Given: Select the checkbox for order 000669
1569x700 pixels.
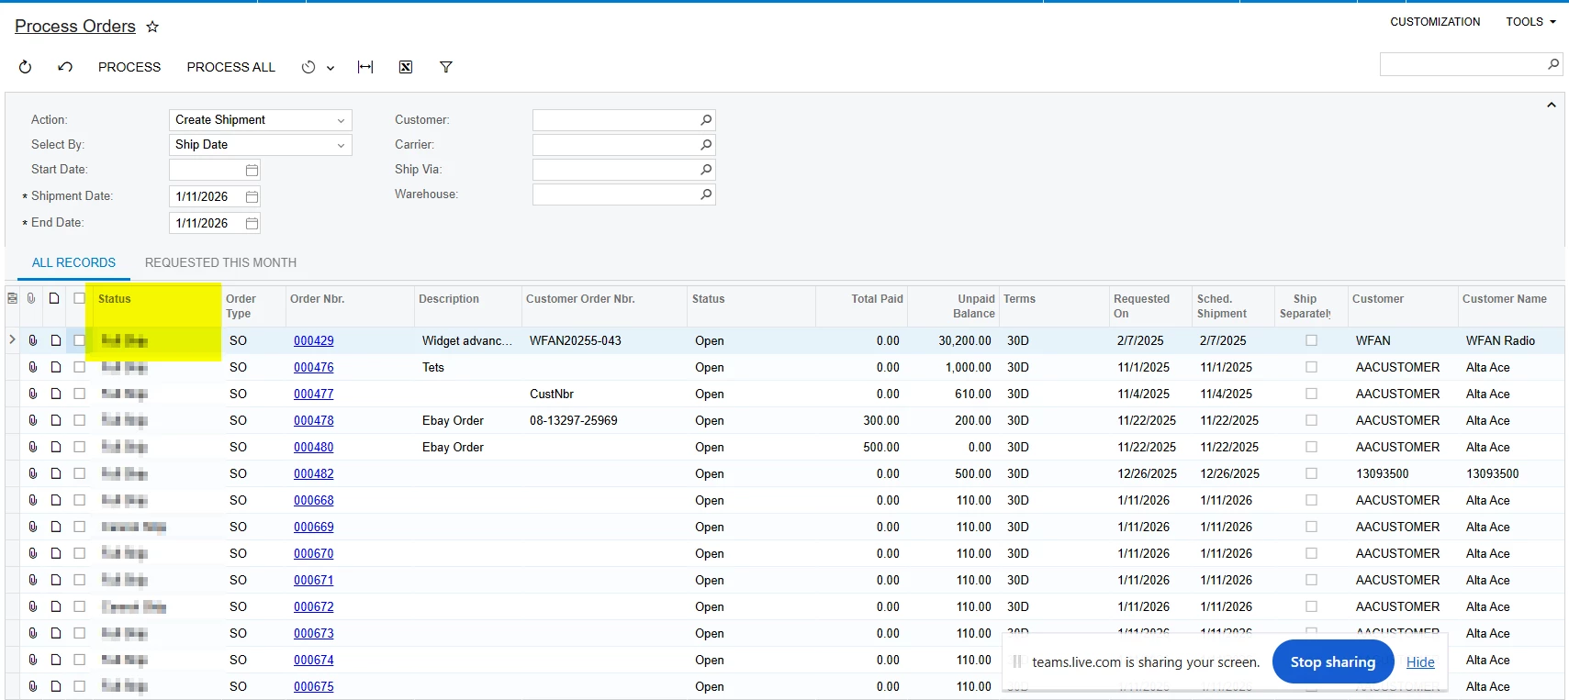Looking at the screenshot, I should click(x=80, y=527).
